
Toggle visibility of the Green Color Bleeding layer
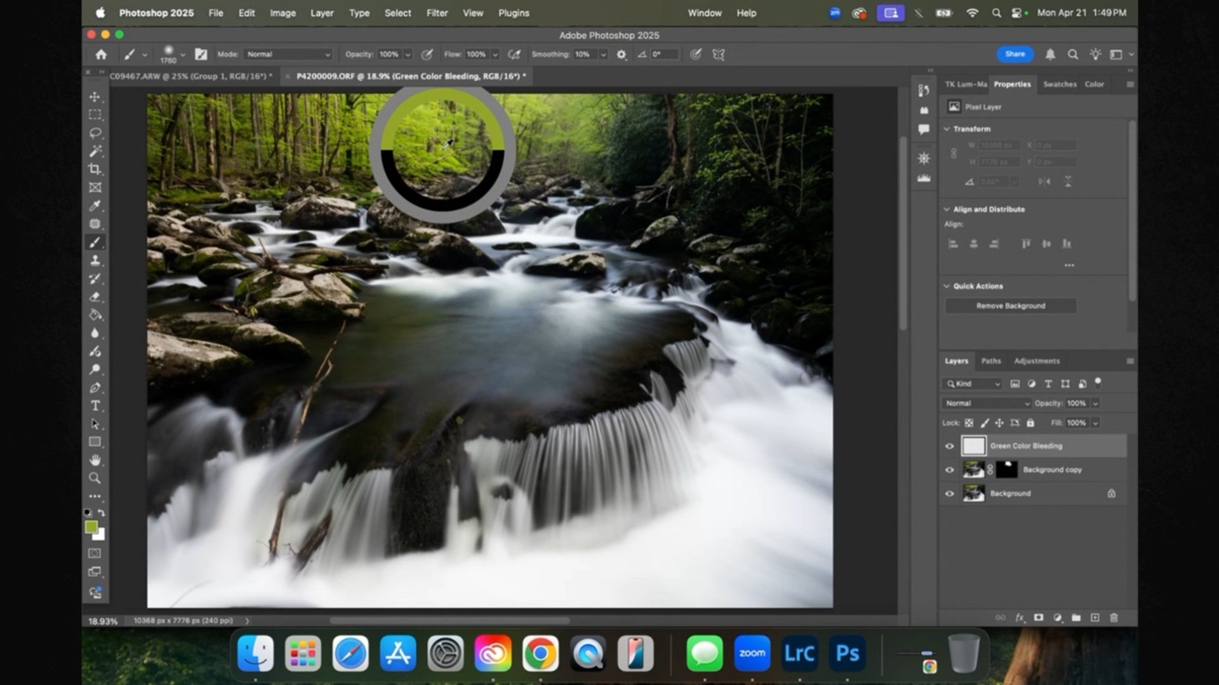(949, 446)
